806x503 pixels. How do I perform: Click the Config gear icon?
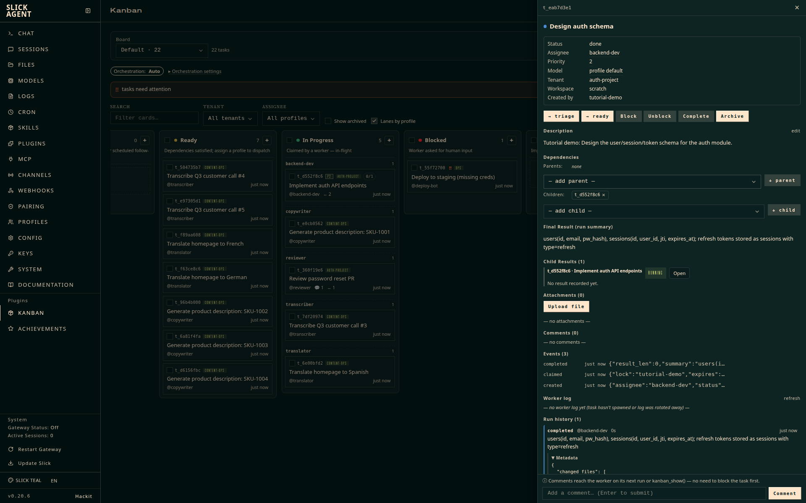11,238
